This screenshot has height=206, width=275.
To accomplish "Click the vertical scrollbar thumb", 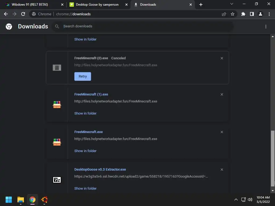I will (x=273, y=159).
